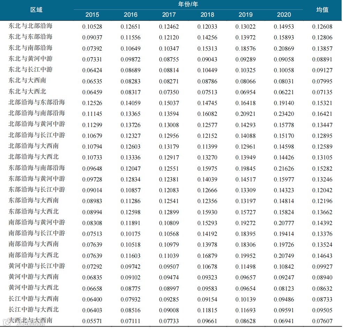This screenshot has width=343, height=329.
Task: Click value 0.16879 in 2018 column
Action: 207,256
